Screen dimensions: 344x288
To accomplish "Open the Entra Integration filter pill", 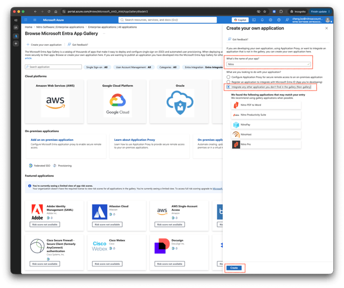I will coord(203,67).
